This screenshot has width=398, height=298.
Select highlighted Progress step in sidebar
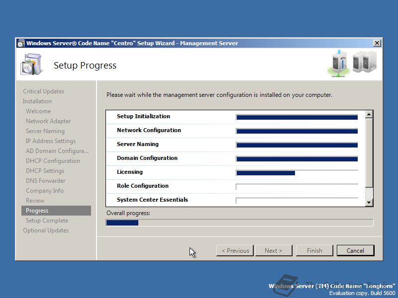tap(56, 211)
